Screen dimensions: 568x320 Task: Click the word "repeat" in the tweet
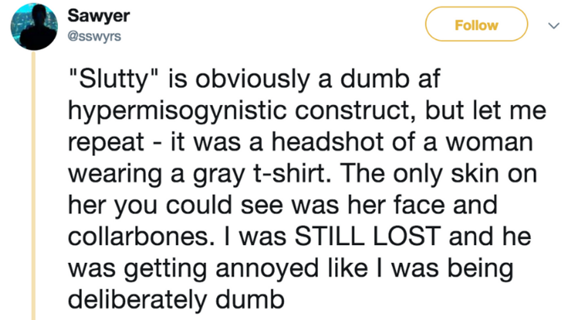click(105, 143)
